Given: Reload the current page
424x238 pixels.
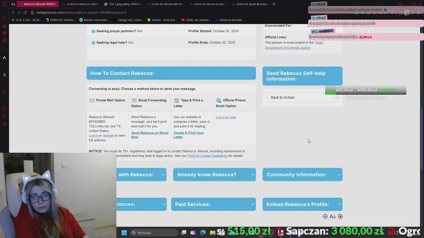Looking at the screenshot, I should 25,13.
